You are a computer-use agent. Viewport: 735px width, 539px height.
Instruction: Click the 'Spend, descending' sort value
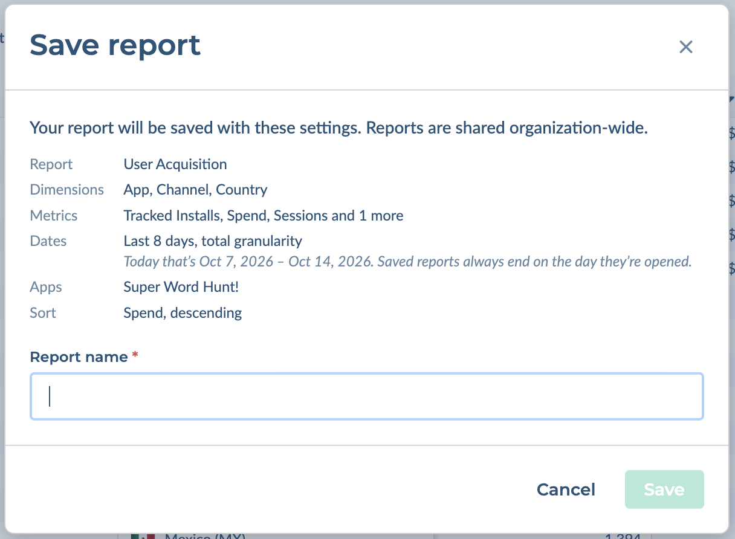pyautogui.click(x=183, y=313)
